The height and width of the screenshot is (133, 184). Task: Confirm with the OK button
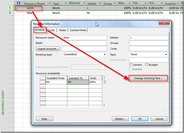(x=140, y=119)
